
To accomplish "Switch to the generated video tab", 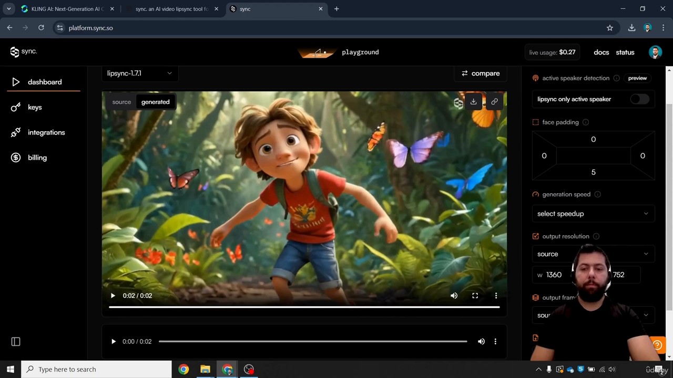I will click(x=155, y=102).
